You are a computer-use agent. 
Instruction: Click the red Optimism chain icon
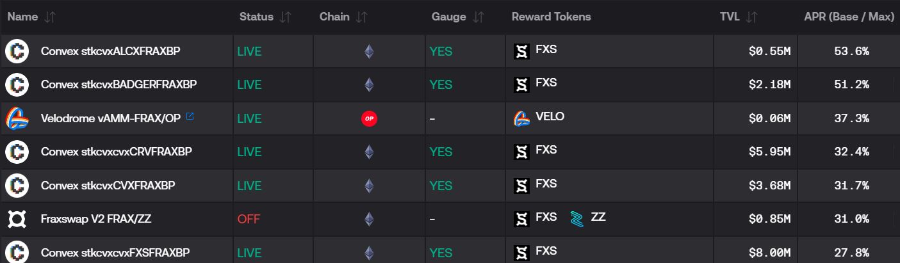[x=368, y=118]
